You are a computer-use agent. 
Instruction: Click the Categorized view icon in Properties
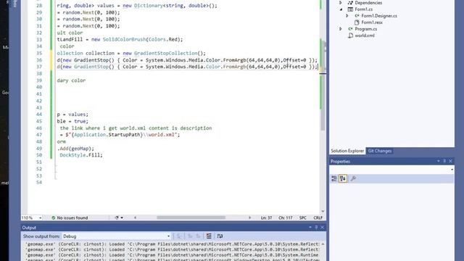[334, 178]
